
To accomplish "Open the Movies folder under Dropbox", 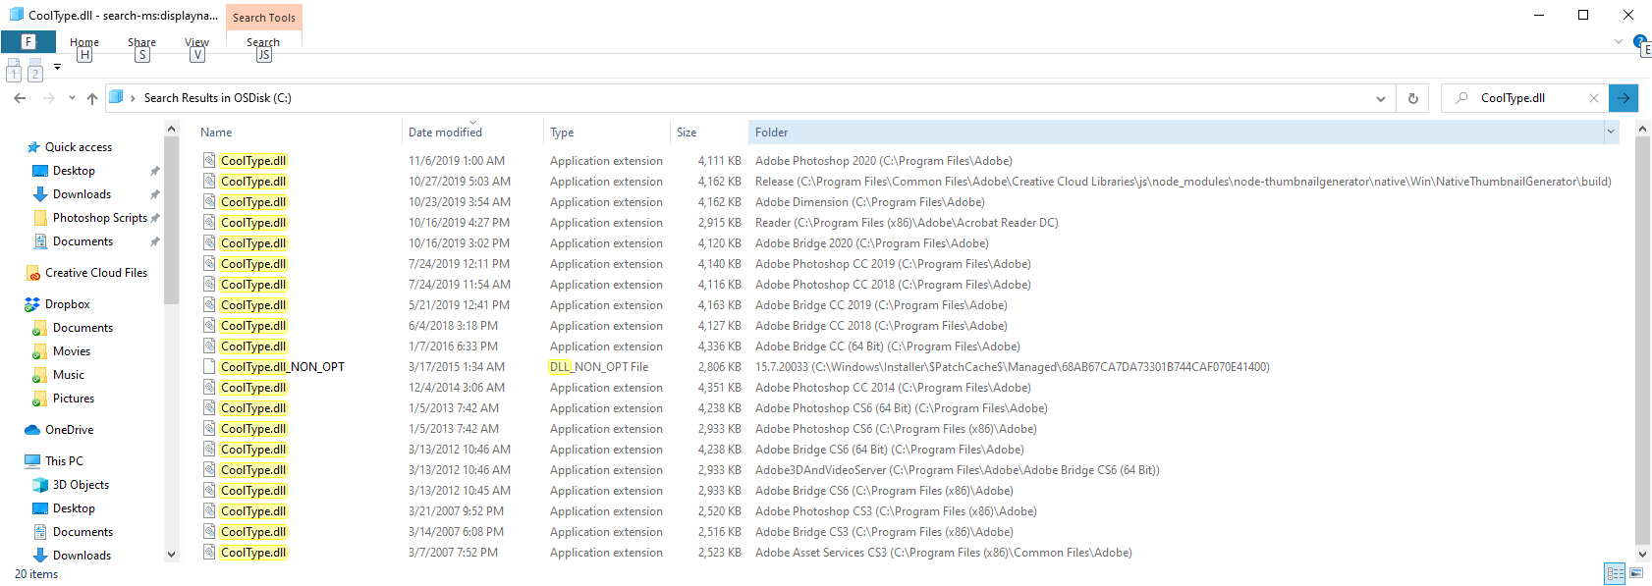I will 72,351.
